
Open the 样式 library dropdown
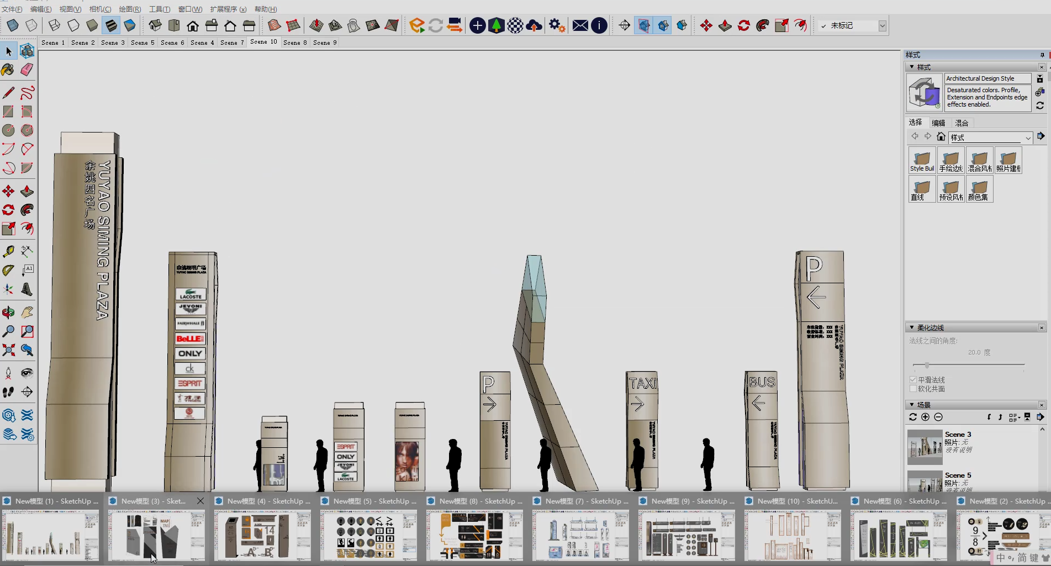1028,137
